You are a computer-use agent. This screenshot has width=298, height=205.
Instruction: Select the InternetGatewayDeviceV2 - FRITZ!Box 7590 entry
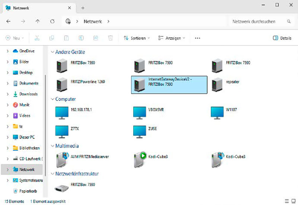[x=169, y=85]
